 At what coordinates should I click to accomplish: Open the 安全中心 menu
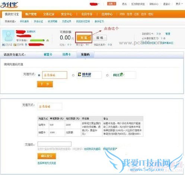66,14
